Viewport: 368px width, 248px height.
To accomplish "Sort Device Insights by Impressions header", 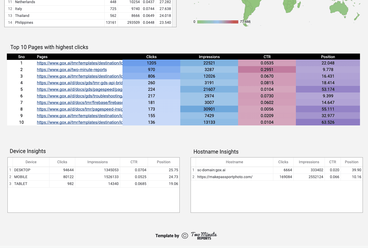I will point(98,162).
